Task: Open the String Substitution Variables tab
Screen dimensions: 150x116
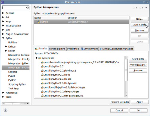Action: point(116,49)
